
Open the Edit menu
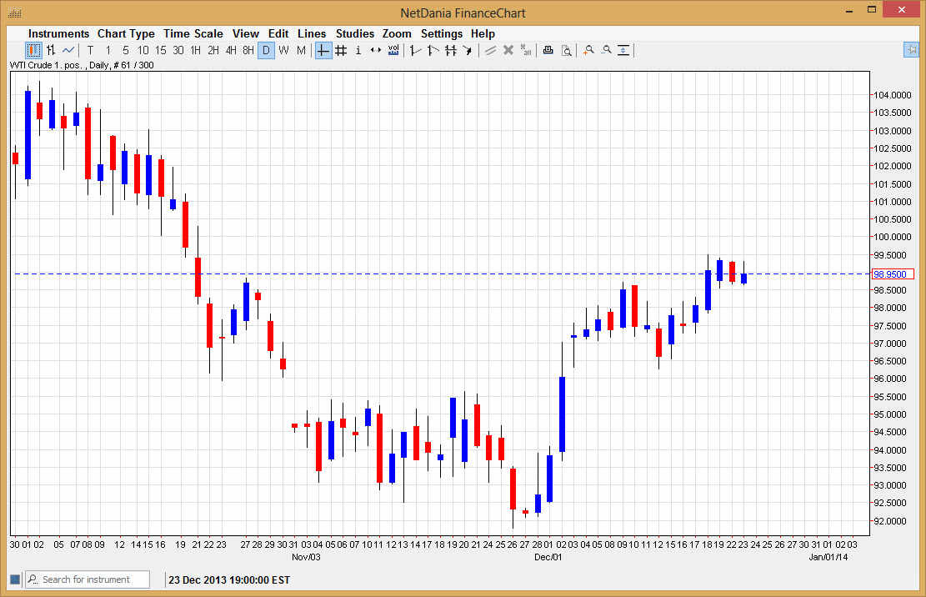click(x=278, y=33)
